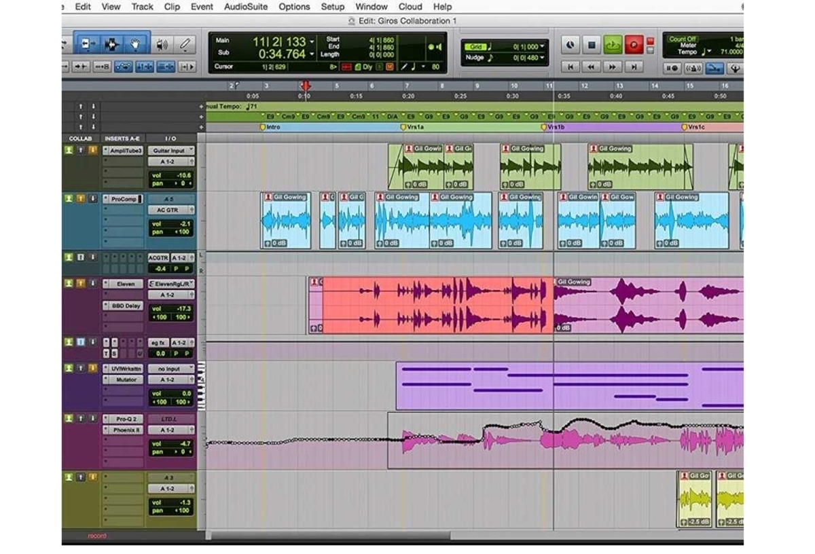Choose the Trim tool in toolbar
The height and width of the screenshot is (554, 815).
(88, 45)
